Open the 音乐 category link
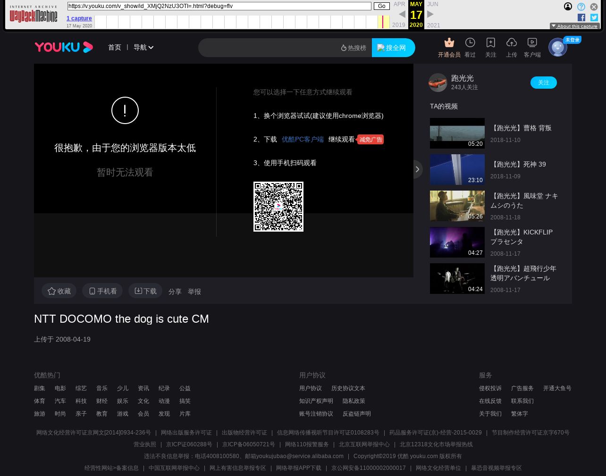The image size is (606, 476). pyautogui.click(x=102, y=388)
